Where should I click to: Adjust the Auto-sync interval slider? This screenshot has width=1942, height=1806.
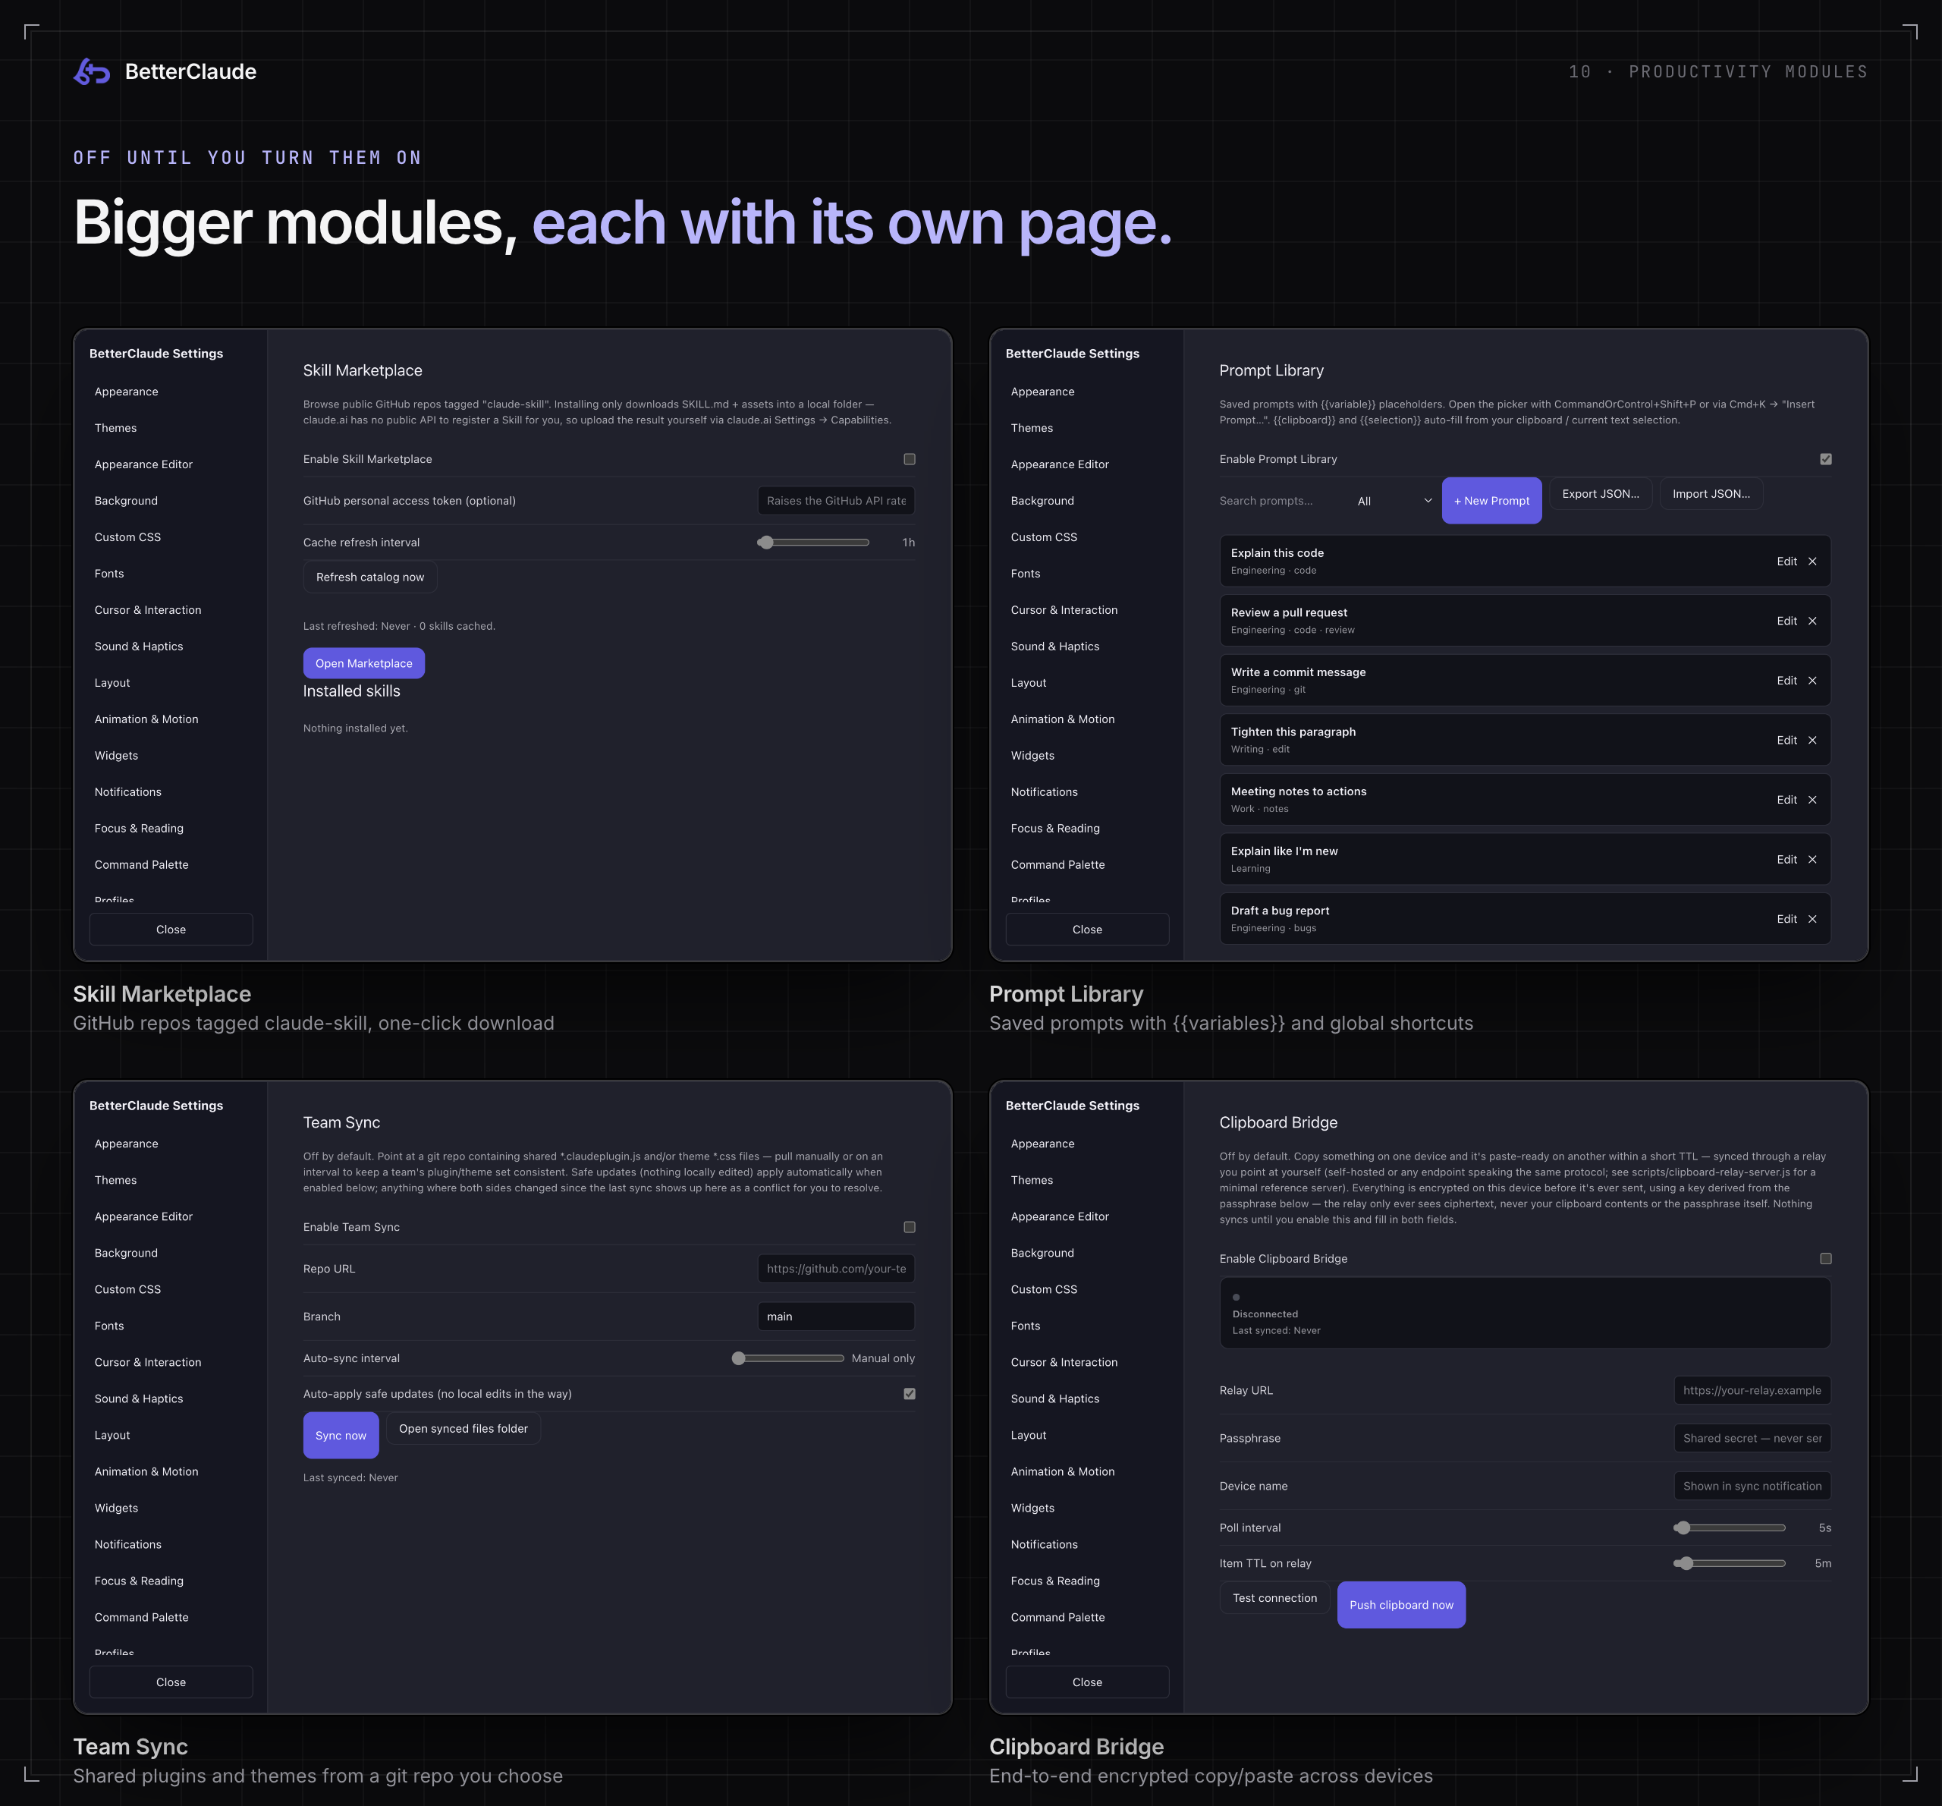pos(787,1359)
